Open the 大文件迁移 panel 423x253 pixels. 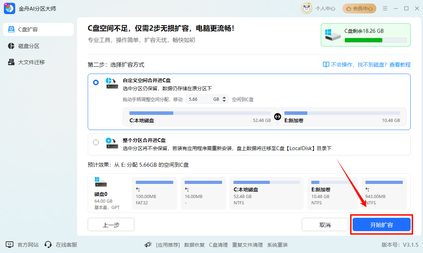tap(11, 62)
